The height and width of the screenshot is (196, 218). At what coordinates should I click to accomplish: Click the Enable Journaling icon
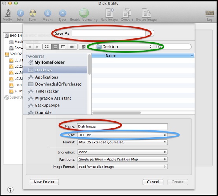click(x=84, y=13)
